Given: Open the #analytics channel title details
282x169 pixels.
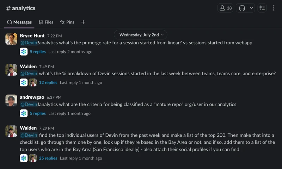Looking at the screenshot, I should [x=21, y=8].
